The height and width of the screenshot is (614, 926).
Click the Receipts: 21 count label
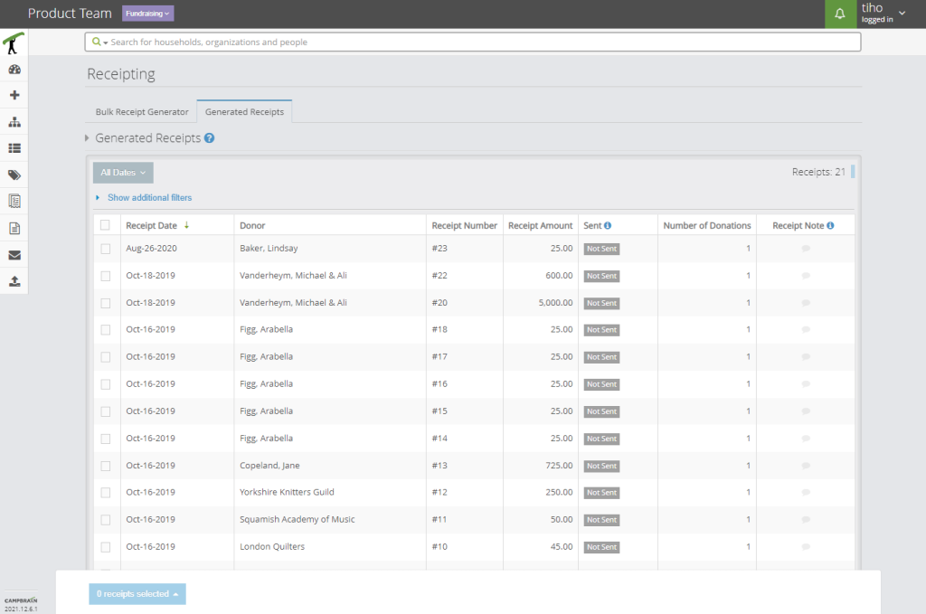click(x=818, y=172)
